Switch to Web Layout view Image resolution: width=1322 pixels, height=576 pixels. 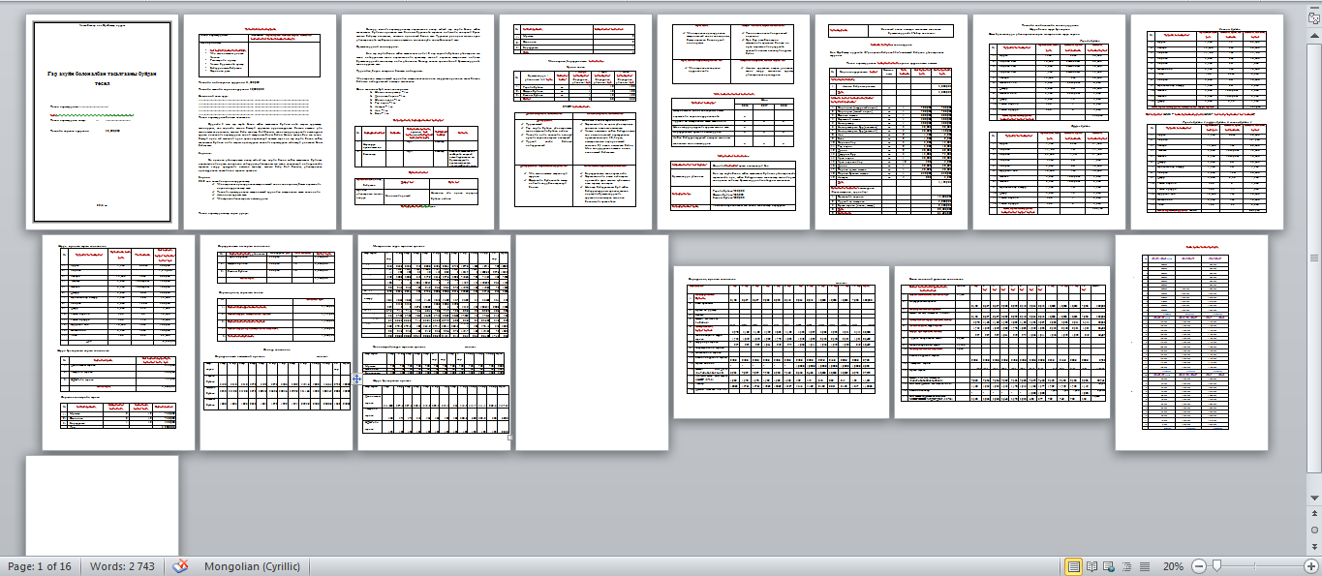coord(1109,566)
